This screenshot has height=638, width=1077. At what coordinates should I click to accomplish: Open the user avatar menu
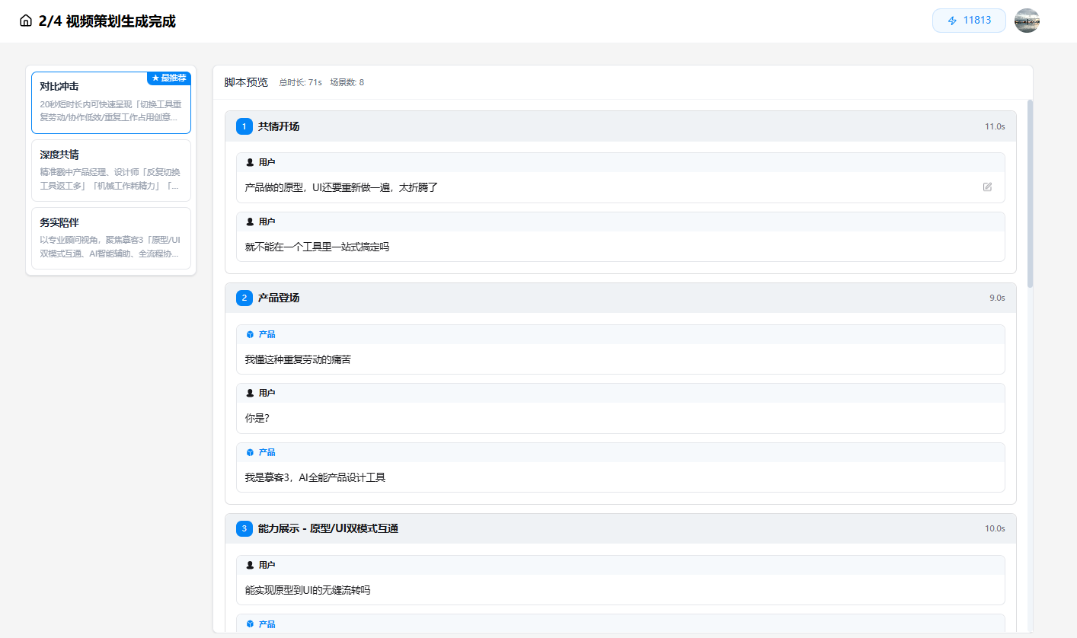(1027, 21)
